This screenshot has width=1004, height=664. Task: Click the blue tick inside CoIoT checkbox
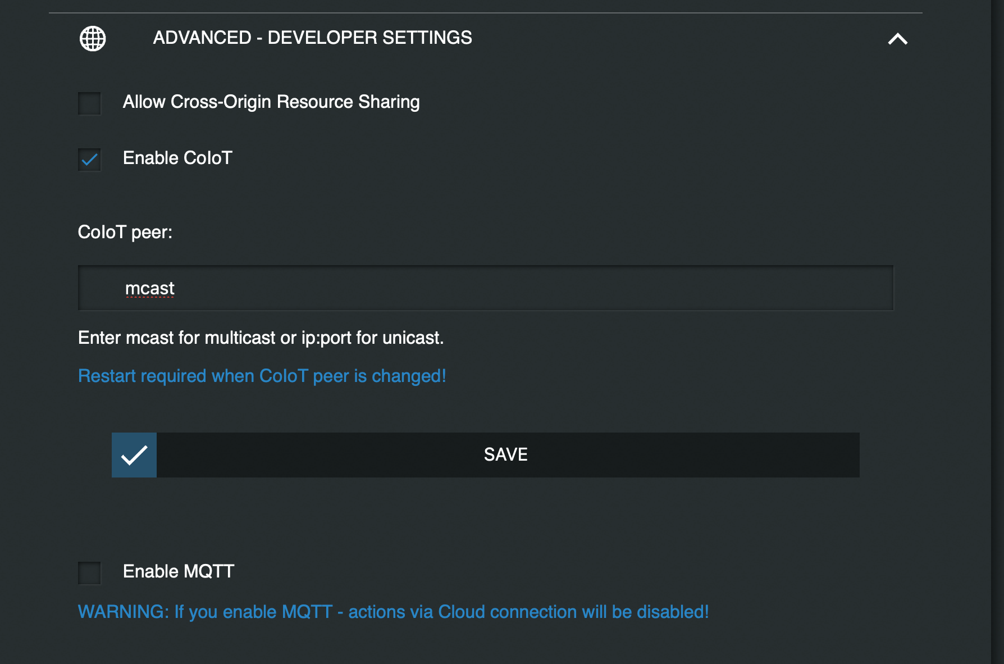point(89,160)
